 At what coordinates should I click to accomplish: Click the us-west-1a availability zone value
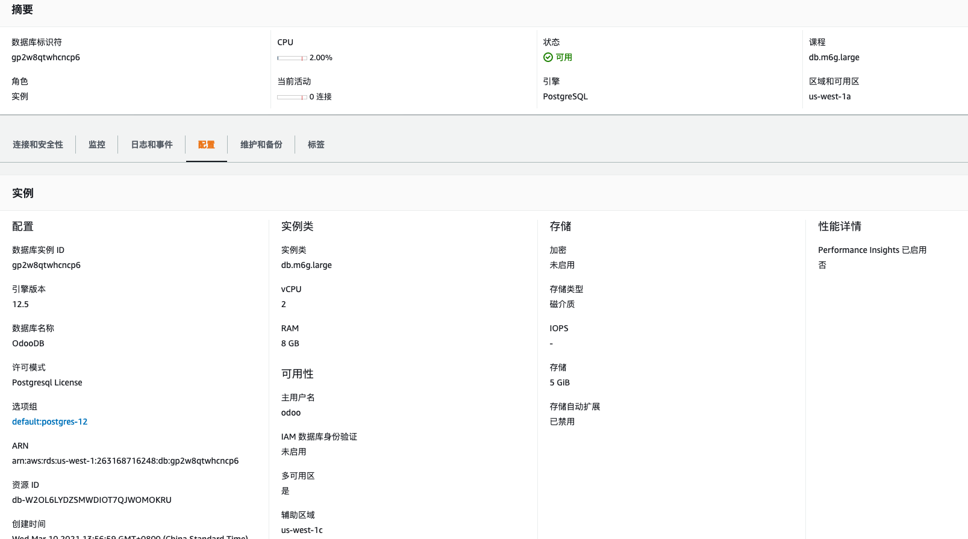[829, 96]
